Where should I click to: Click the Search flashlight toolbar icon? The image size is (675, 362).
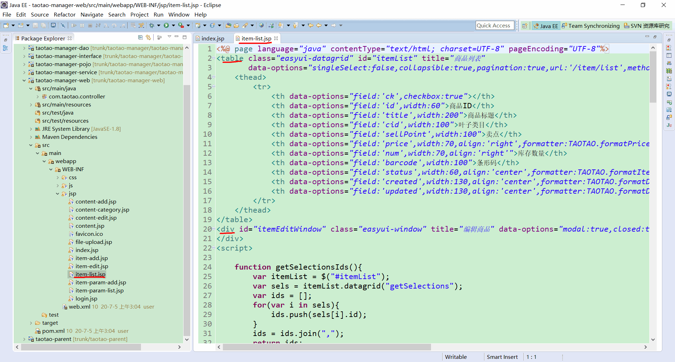(x=245, y=25)
